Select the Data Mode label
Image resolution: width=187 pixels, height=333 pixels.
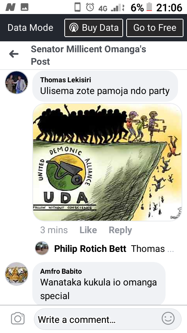click(30, 28)
